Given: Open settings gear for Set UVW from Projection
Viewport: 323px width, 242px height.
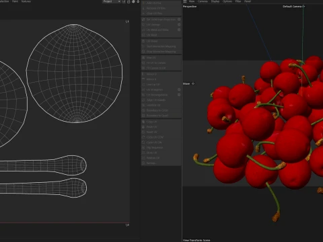Looking at the screenshot, I should click(x=179, y=19).
